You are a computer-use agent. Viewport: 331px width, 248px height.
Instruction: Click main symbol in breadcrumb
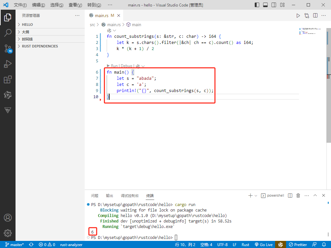134,25
